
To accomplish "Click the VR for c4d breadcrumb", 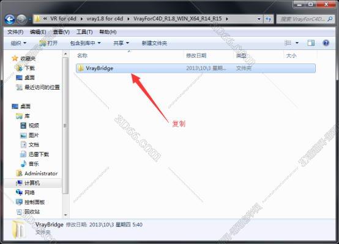I will [x=64, y=19].
